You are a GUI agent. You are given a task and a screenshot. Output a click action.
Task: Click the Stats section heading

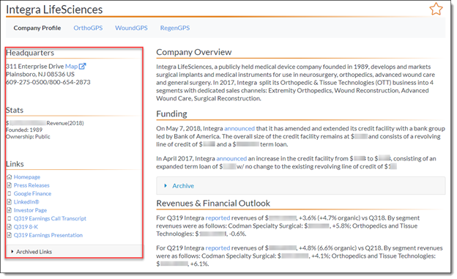pyautogui.click(x=15, y=110)
